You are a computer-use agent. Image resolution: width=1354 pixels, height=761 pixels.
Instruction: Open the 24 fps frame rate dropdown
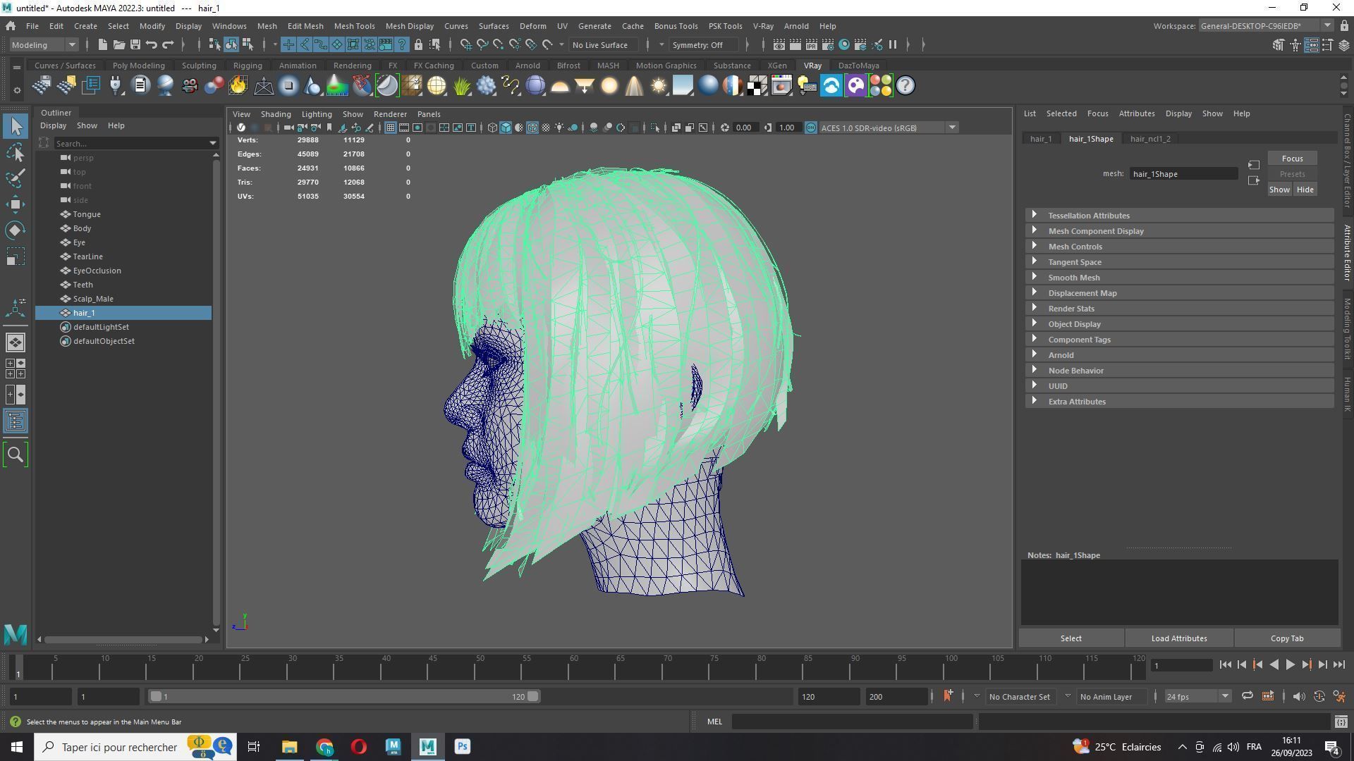[1197, 696]
